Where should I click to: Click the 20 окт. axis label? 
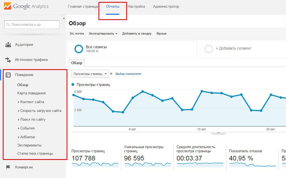271,129
